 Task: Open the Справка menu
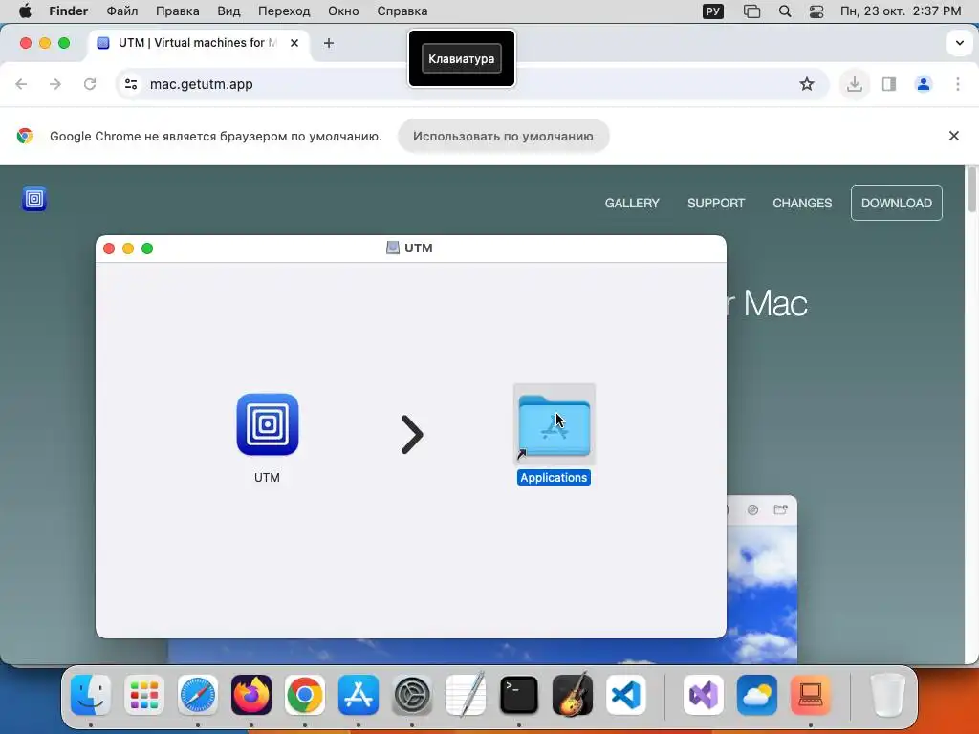point(402,11)
